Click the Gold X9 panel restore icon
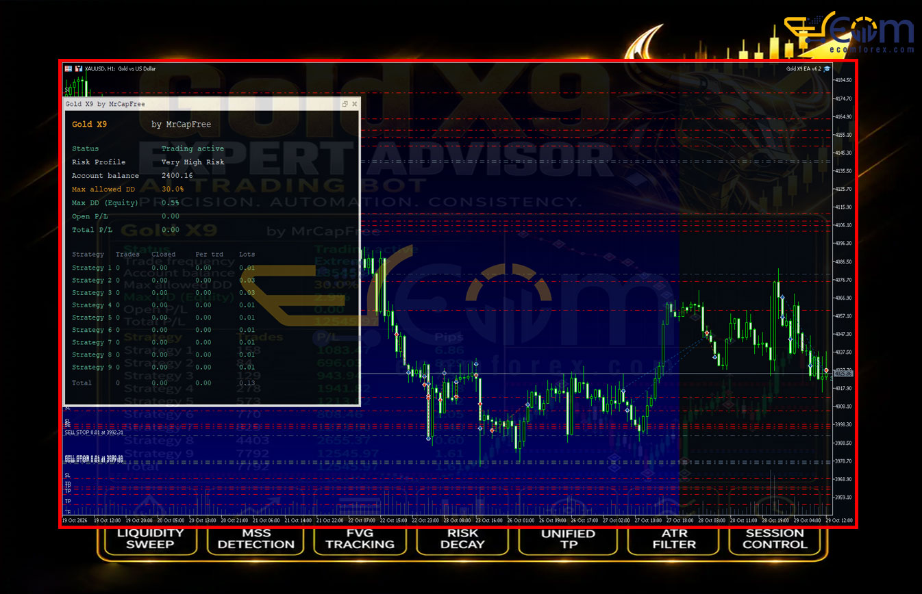Viewport: 922px width, 594px height. point(345,104)
